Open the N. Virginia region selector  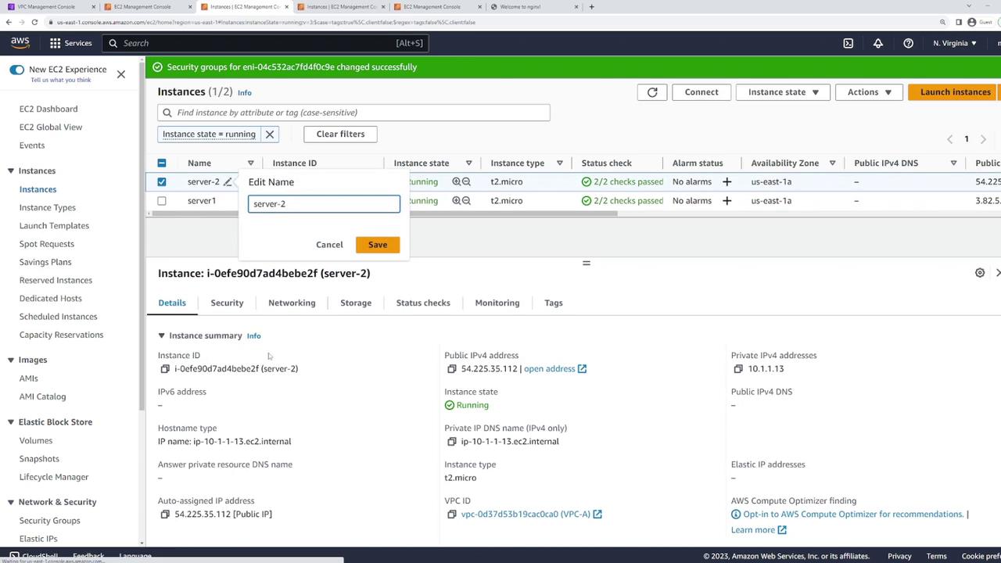[955, 43]
